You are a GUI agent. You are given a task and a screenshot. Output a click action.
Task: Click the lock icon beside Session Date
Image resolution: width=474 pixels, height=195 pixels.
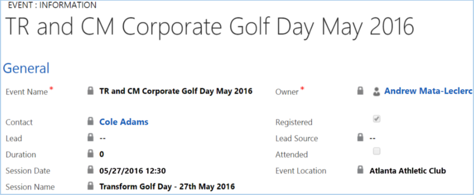point(90,170)
